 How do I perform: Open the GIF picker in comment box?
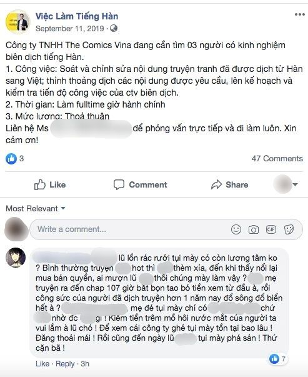click(x=271, y=229)
